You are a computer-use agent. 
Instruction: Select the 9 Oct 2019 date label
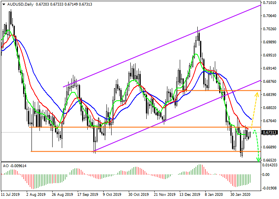coord(111,195)
